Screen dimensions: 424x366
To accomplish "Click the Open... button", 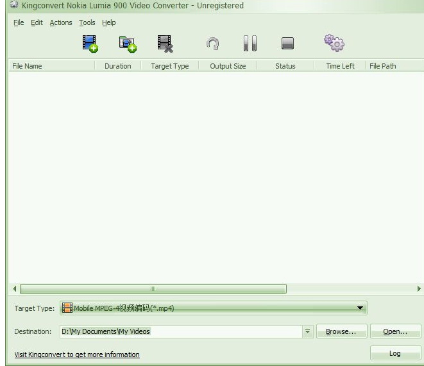I will pos(395,331).
